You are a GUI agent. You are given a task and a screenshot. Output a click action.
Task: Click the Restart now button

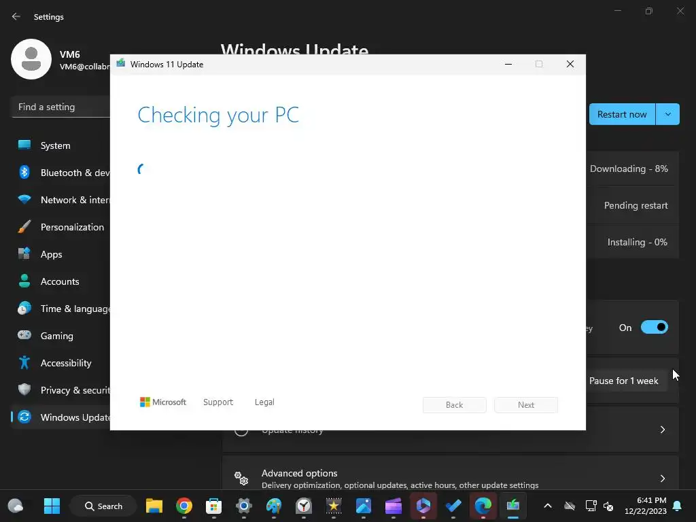click(622, 114)
